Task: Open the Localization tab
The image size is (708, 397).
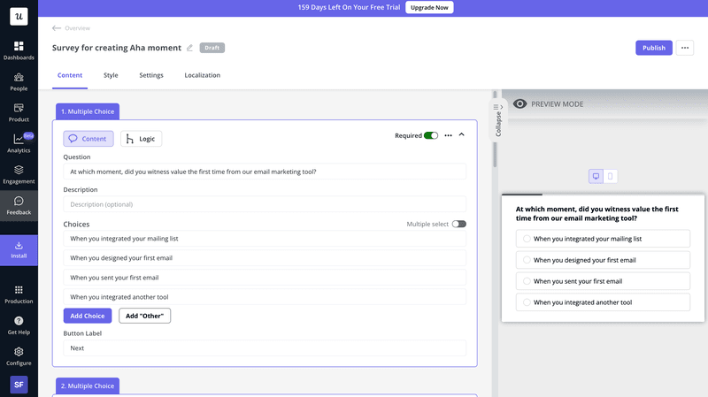Action: click(202, 75)
